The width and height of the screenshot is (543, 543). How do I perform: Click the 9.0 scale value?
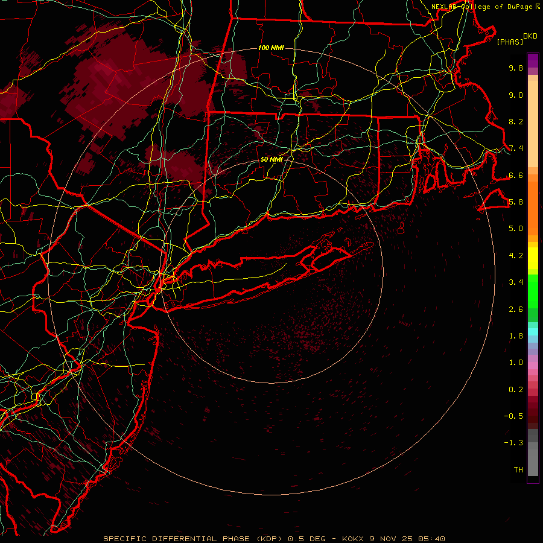pyautogui.click(x=516, y=95)
